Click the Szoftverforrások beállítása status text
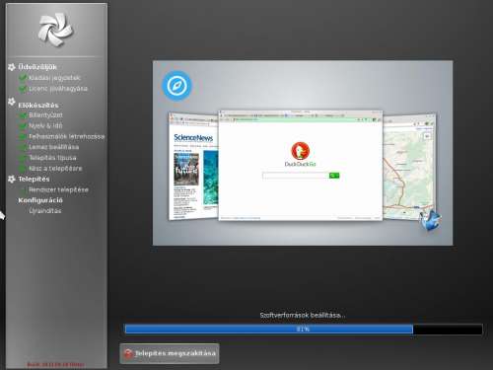Image resolution: width=493 pixels, height=370 pixels. pos(303,315)
